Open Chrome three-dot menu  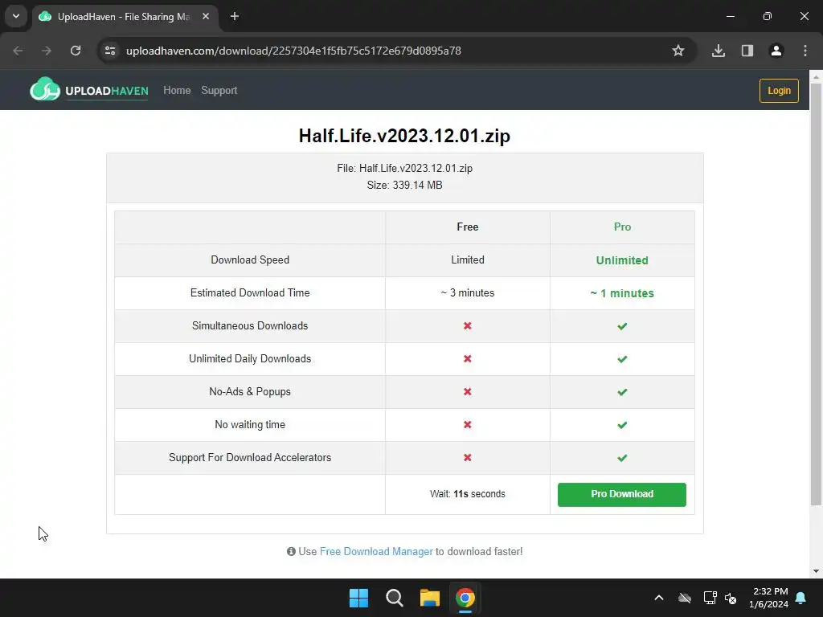[805, 51]
